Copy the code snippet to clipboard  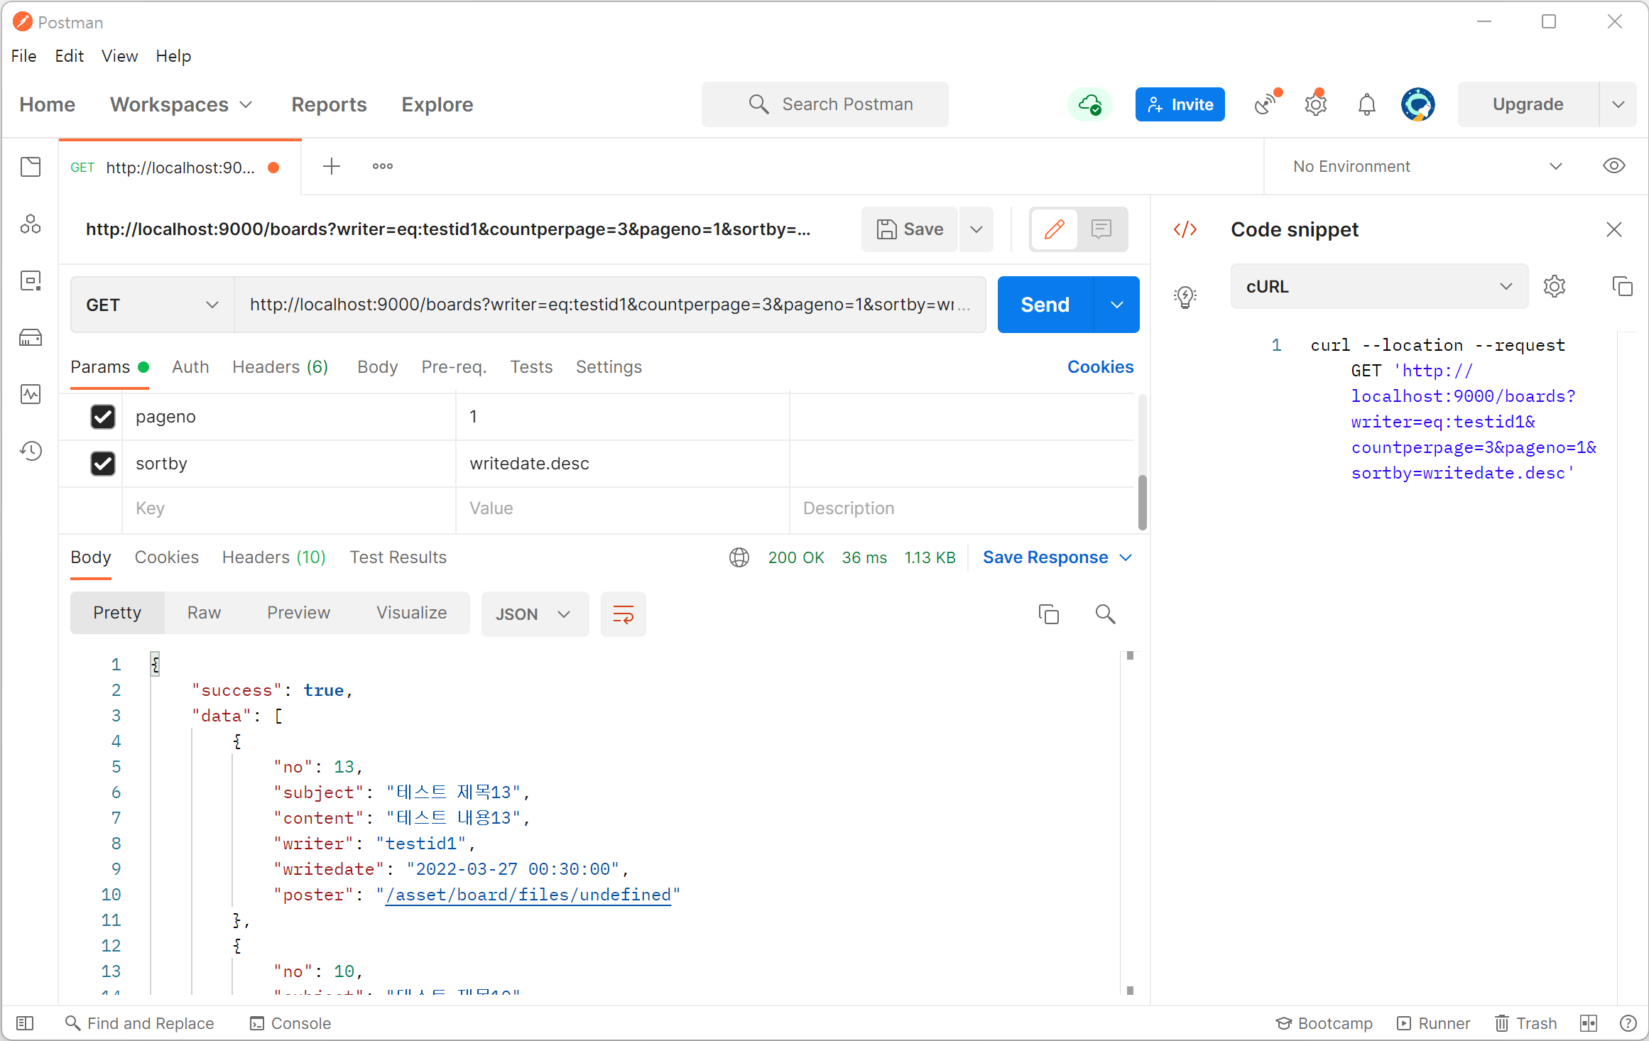1622,287
